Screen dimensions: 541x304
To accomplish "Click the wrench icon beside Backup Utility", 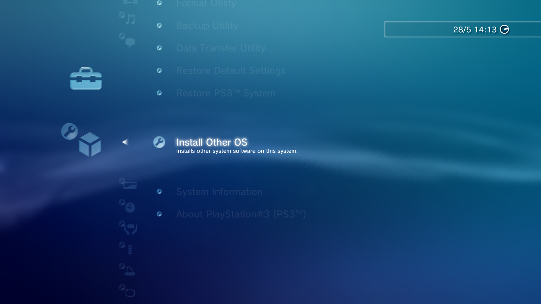I will pyautogui.click(x=159, y=25).
